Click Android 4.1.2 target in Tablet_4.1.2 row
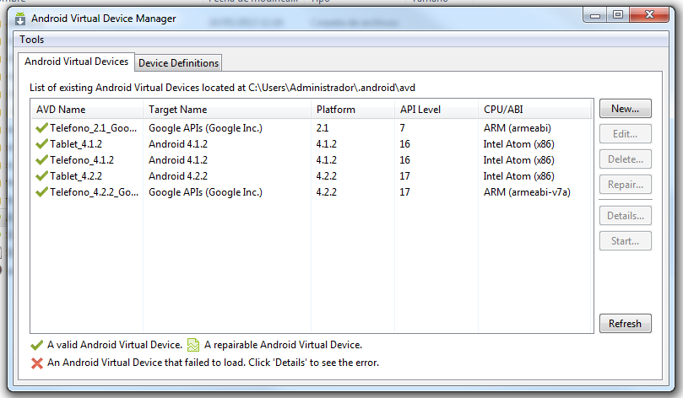This screenshot has height=398, width=683. coord(178,144)
